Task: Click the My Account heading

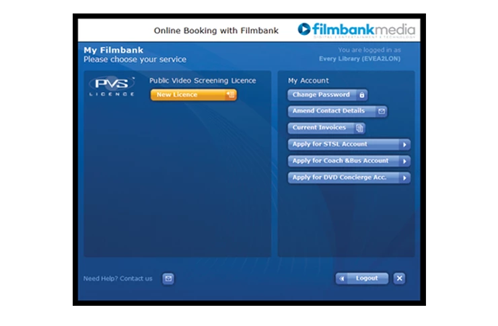Action: point(308,81)
